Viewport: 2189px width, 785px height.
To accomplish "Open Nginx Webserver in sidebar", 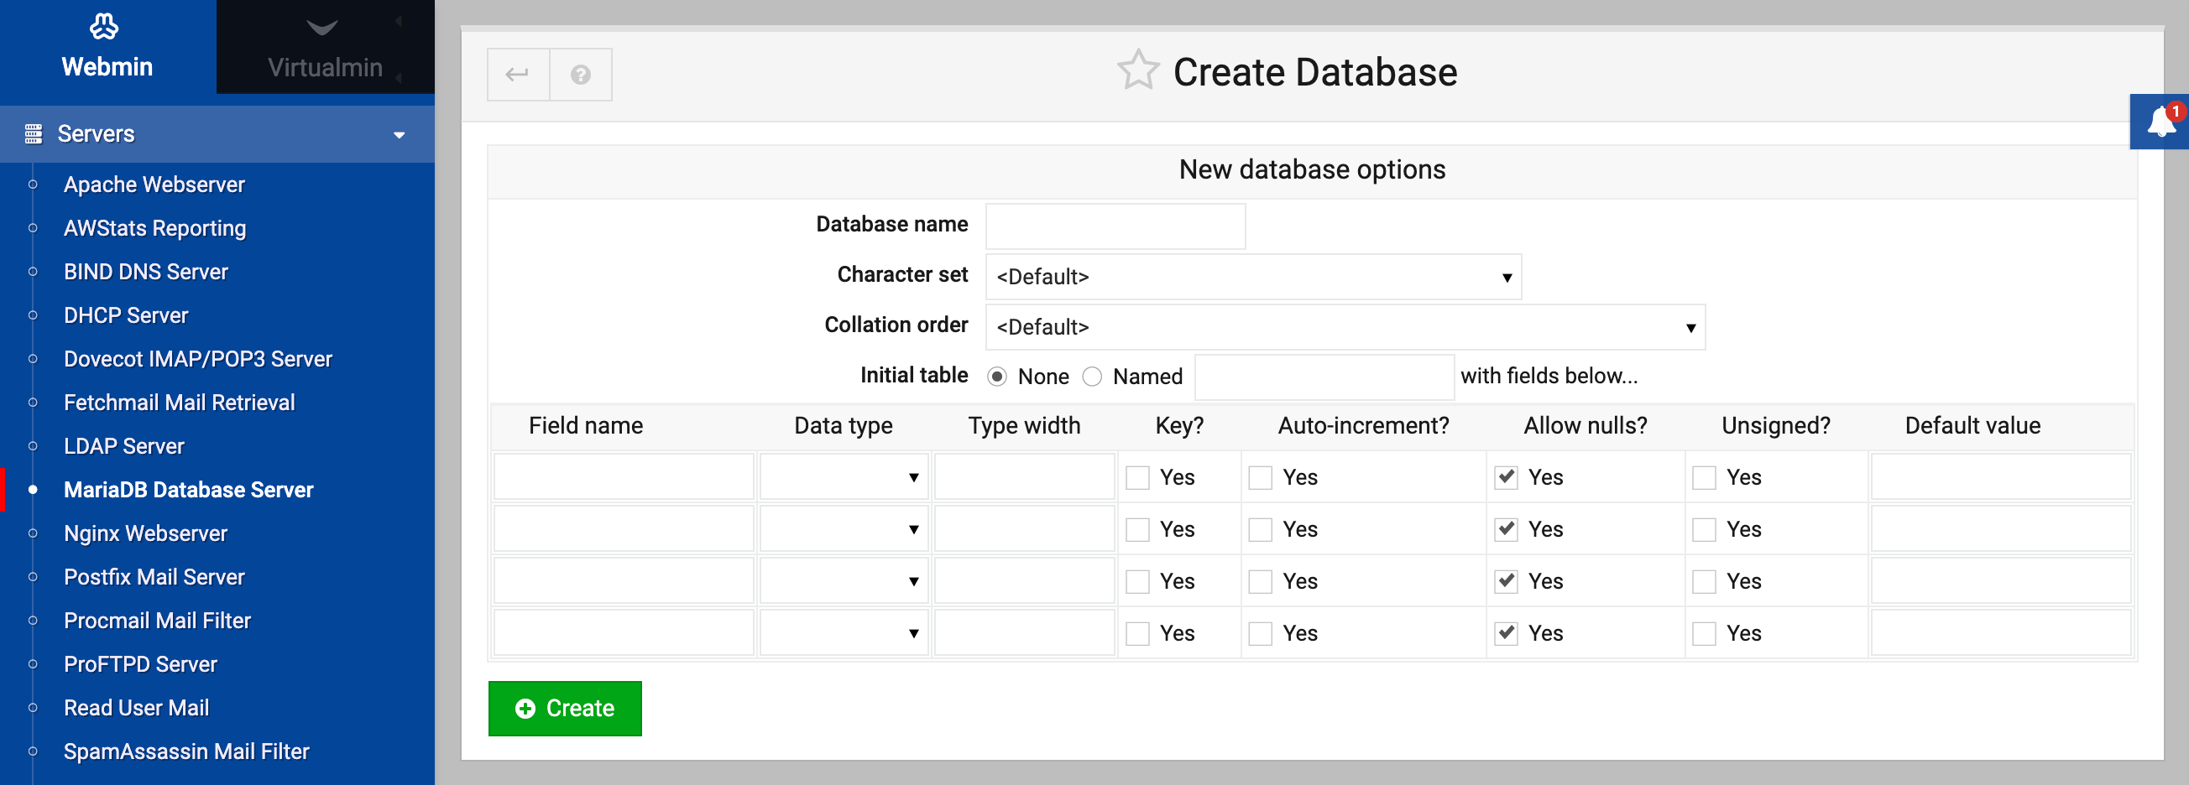I will pos(145,533).
